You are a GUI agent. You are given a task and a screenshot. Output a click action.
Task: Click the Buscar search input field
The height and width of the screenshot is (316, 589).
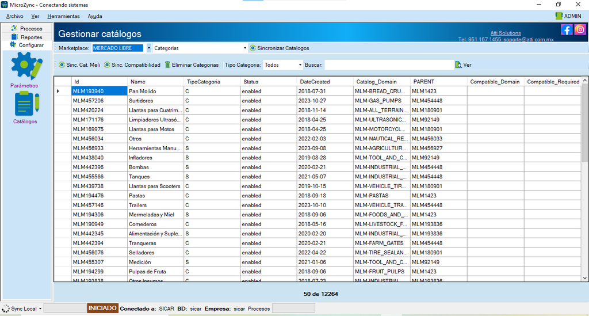(389, 65)
